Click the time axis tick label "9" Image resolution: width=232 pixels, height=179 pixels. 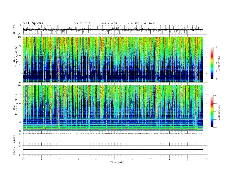pos(187,159)
